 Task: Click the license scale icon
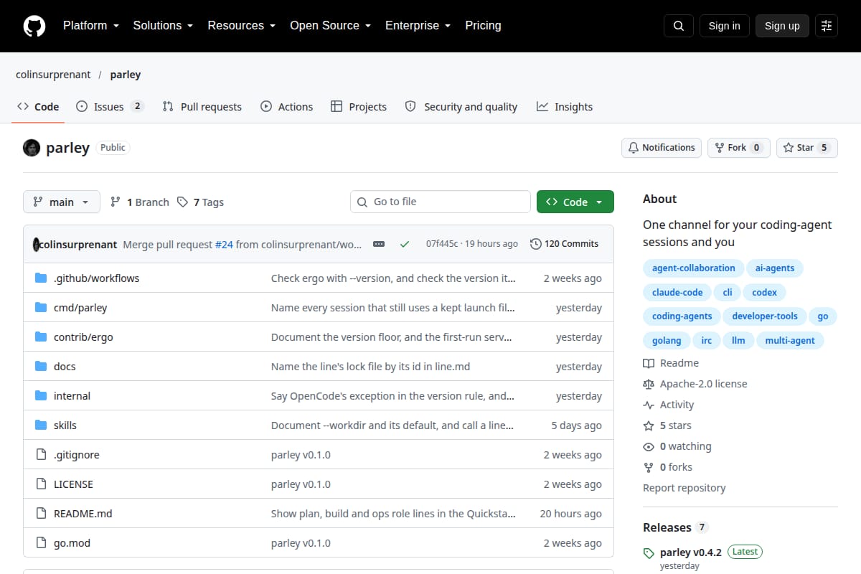tap(649, 384)
